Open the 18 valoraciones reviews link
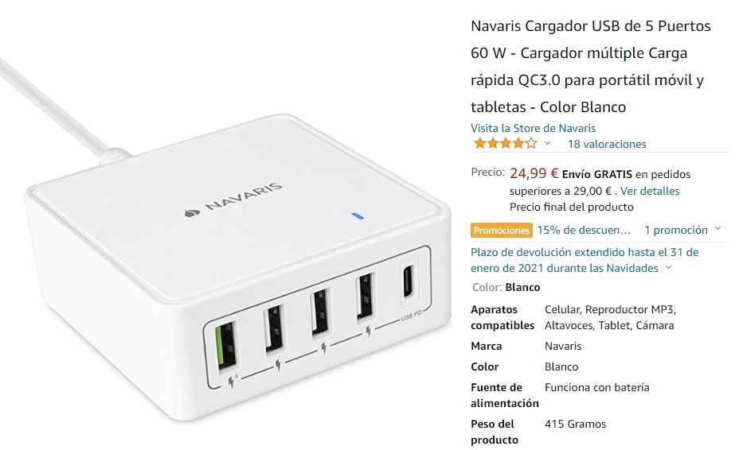 pyautogui.click(x=607, y=144)
